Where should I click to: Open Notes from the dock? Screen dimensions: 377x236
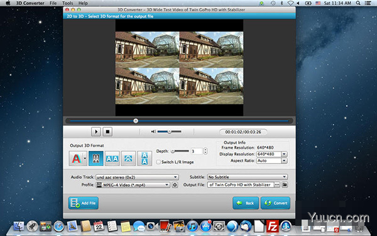(x=126, y=227)
